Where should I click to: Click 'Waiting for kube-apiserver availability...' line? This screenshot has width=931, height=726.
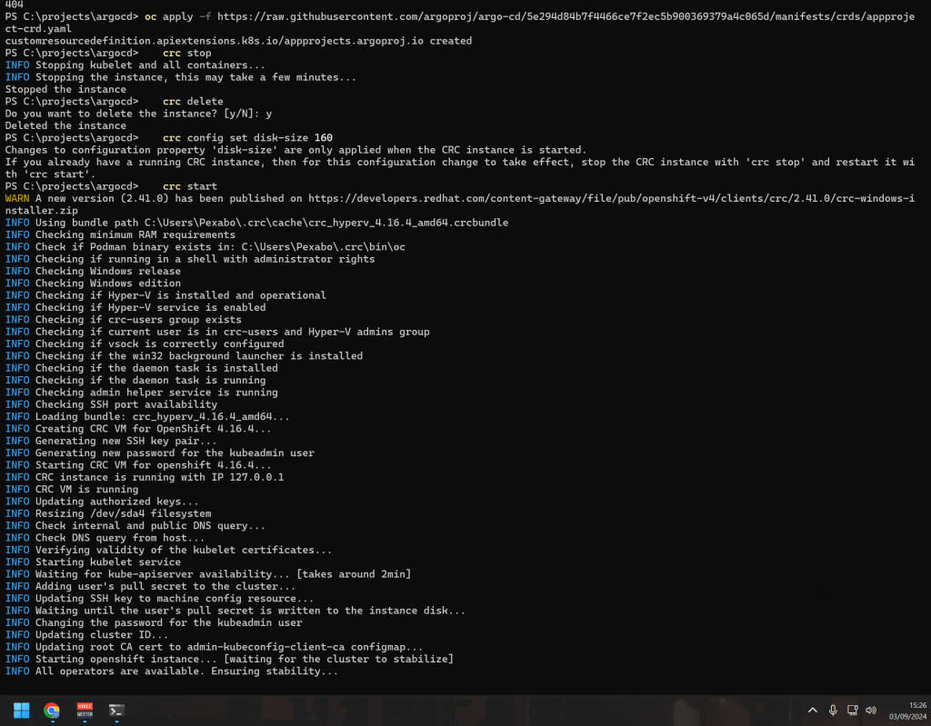click(x=208, y=574)
